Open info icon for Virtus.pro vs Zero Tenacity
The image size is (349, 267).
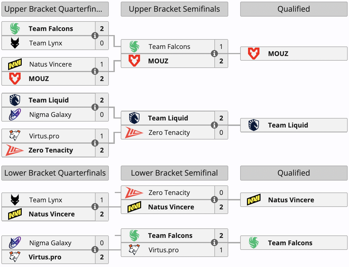point(95,143)
